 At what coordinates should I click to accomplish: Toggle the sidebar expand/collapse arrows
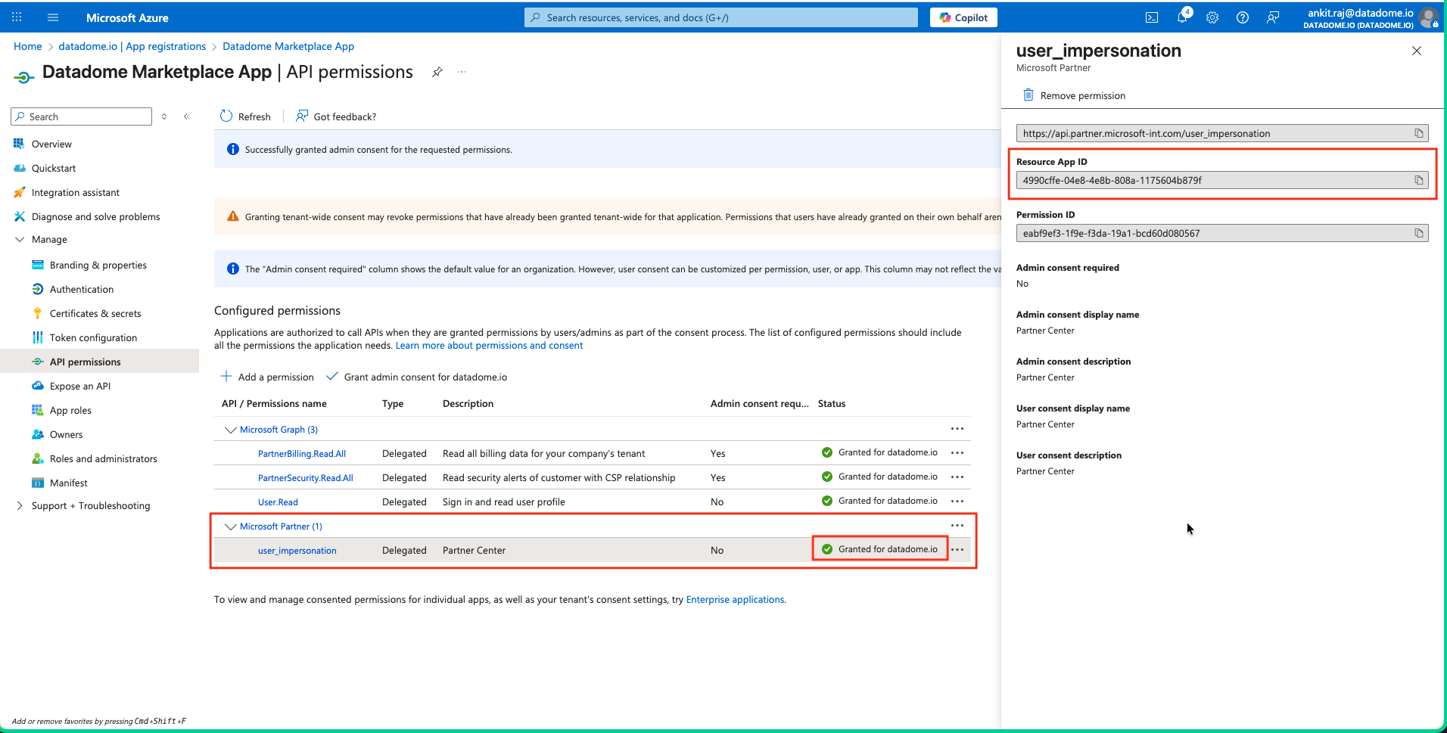[x=164, y=116]
